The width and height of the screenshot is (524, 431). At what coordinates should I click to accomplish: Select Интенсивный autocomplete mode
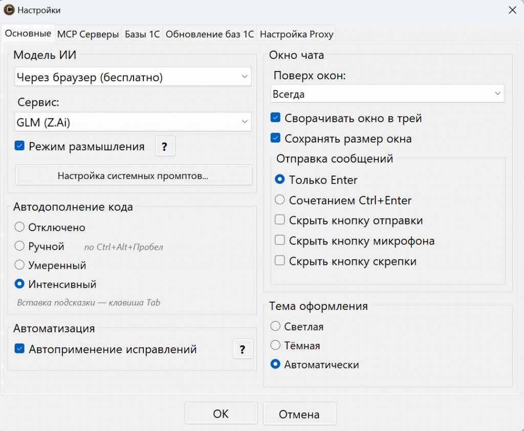point(19,284)
